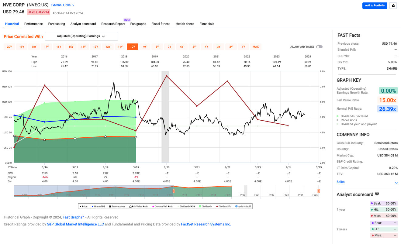Open the settings gear icon
Screen dimensions: 401x244
393,5
